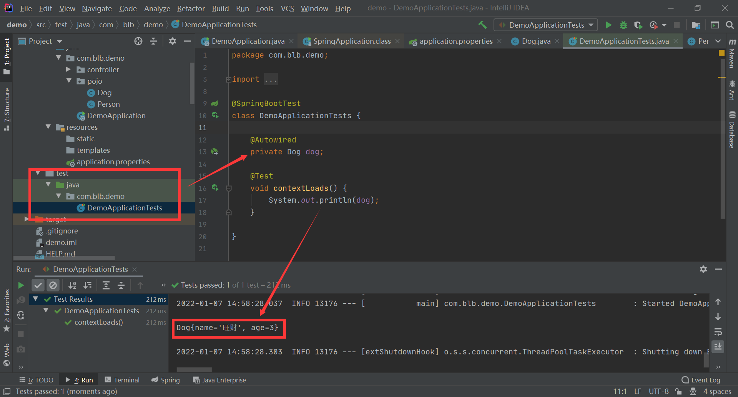Sort test results alphabetically icon
738x397 pixels.
[x=72, y=285]
